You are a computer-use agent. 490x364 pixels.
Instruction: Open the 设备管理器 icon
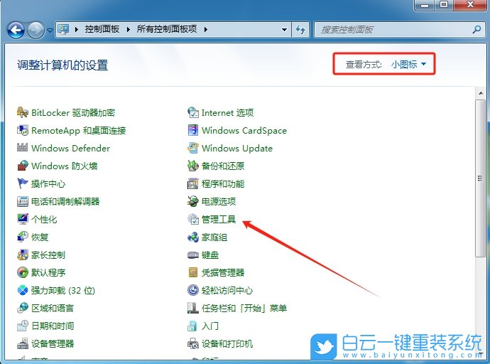23,343
